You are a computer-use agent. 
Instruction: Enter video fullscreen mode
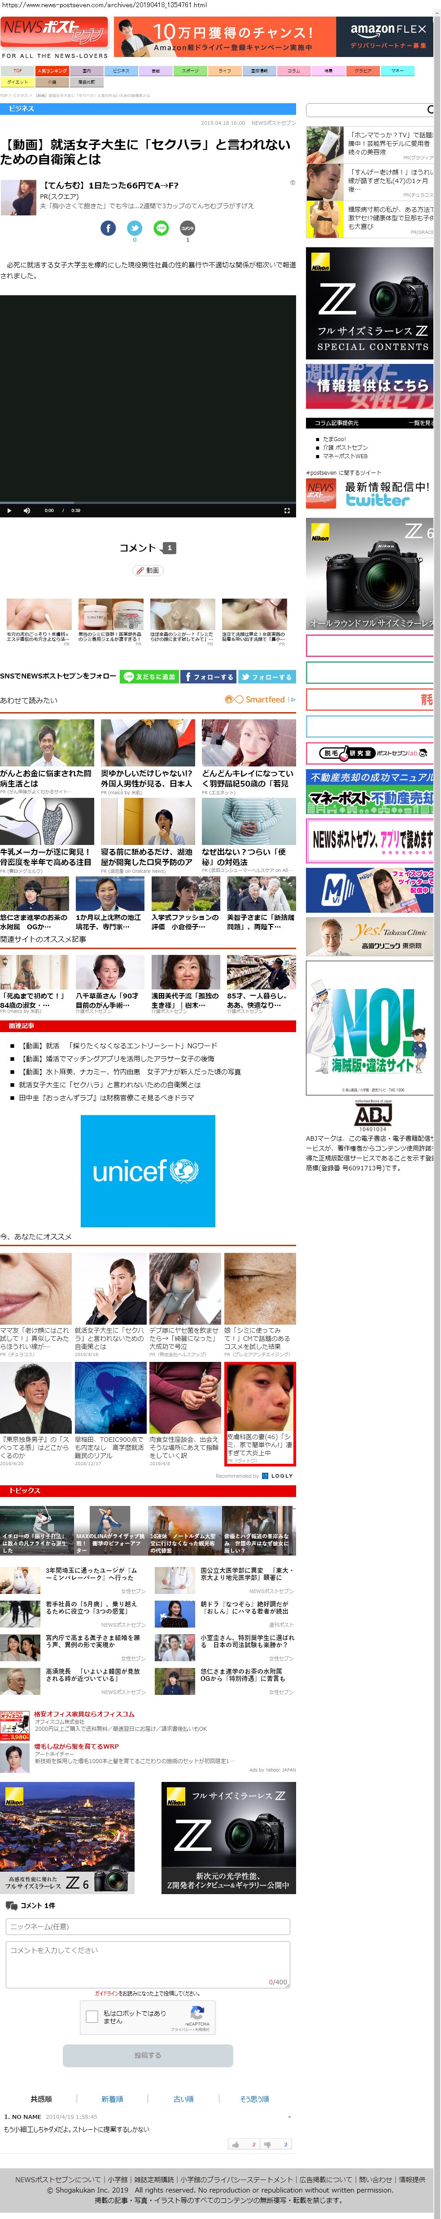tap(287, 510)
